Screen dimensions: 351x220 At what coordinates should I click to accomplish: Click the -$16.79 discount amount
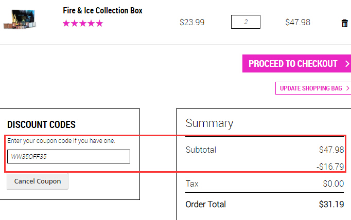point(330,167)
